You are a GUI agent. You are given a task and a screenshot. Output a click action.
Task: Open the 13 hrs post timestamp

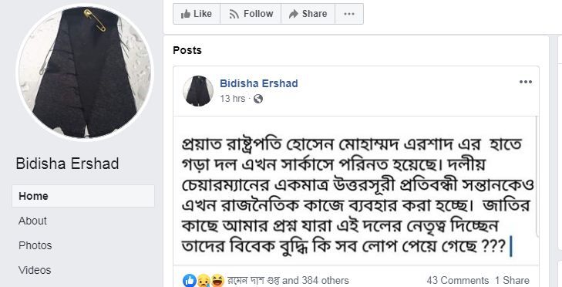pos(233,99)
